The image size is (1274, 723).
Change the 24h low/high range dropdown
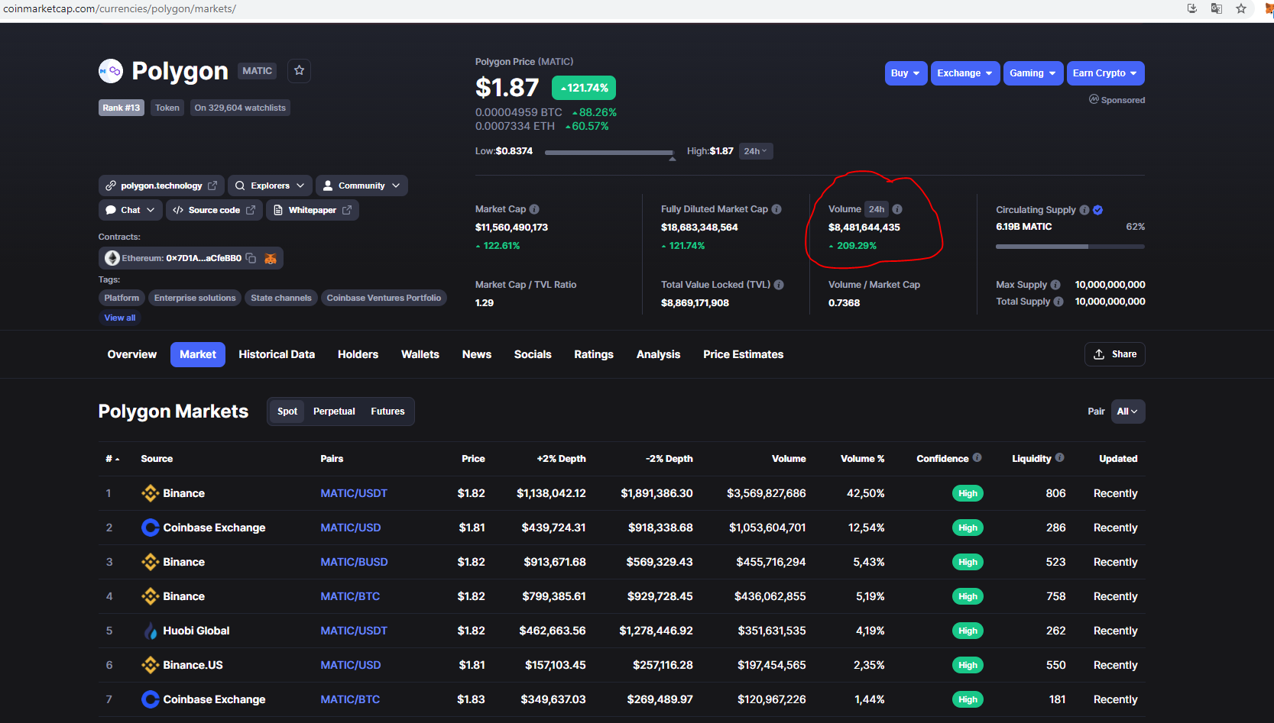(x=756, y=151)
